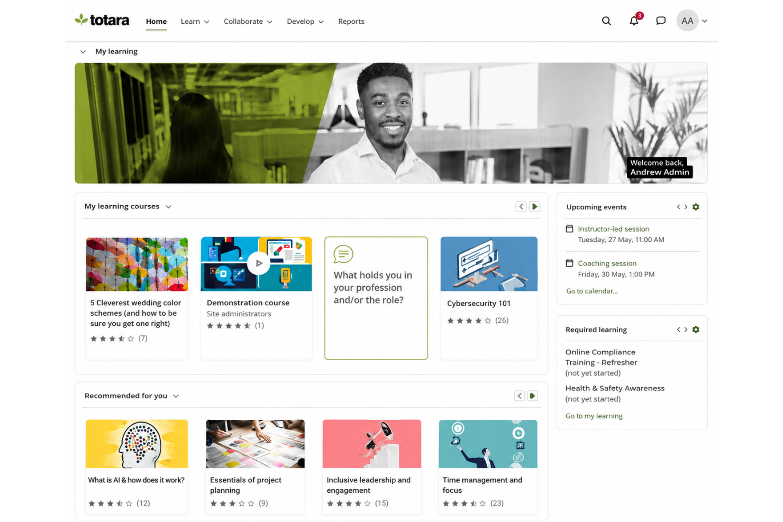Open the messages chat bubble icon

[661, 21]
